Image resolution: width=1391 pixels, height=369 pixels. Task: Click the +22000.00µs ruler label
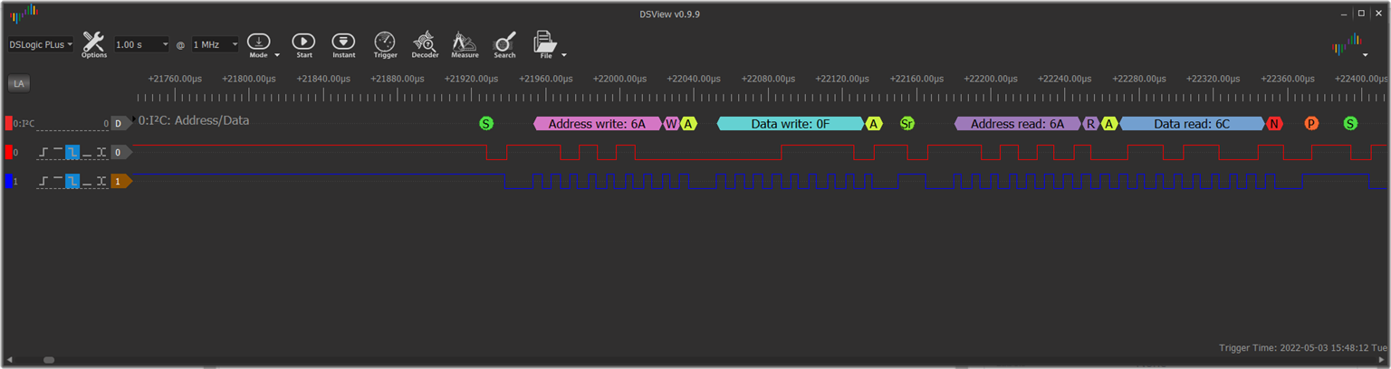pyautogui.click(x=620, y=79)
